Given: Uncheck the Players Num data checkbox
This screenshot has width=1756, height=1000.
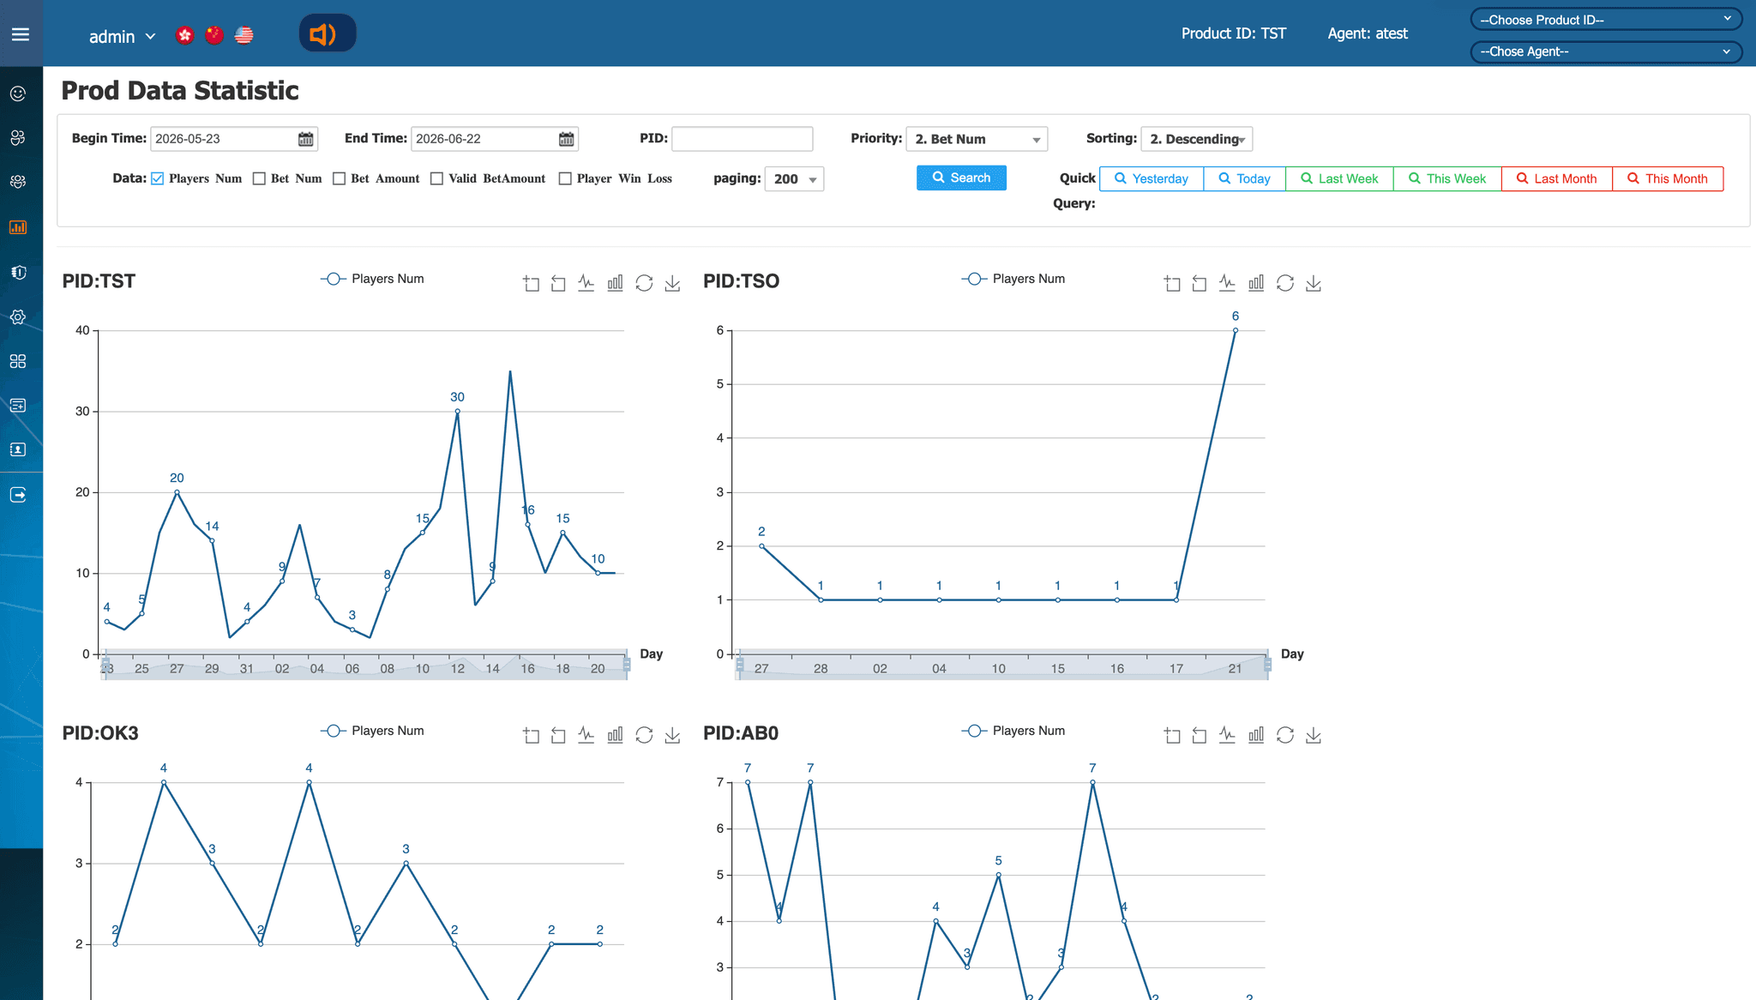Looking at the screenshot, I should (x=158, y=178).
